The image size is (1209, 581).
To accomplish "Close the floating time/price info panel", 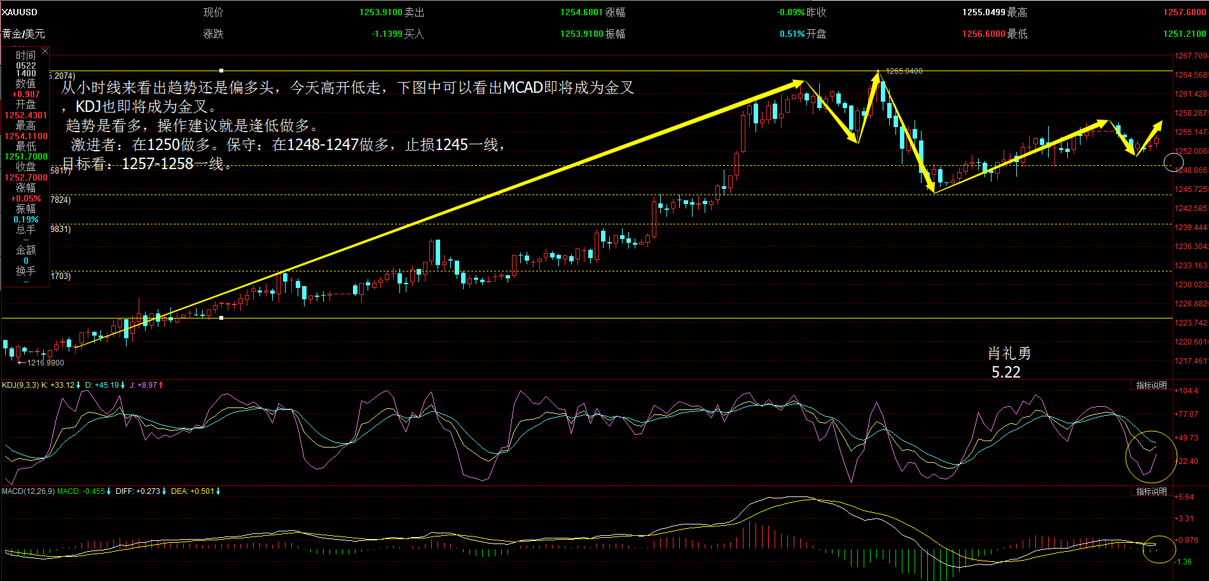I will point(45,51).
